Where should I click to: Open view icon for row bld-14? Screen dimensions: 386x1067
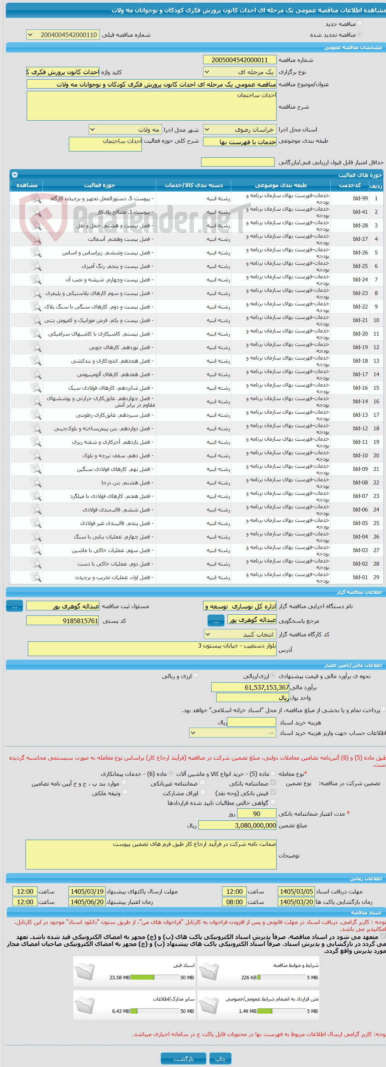point(36,401)
